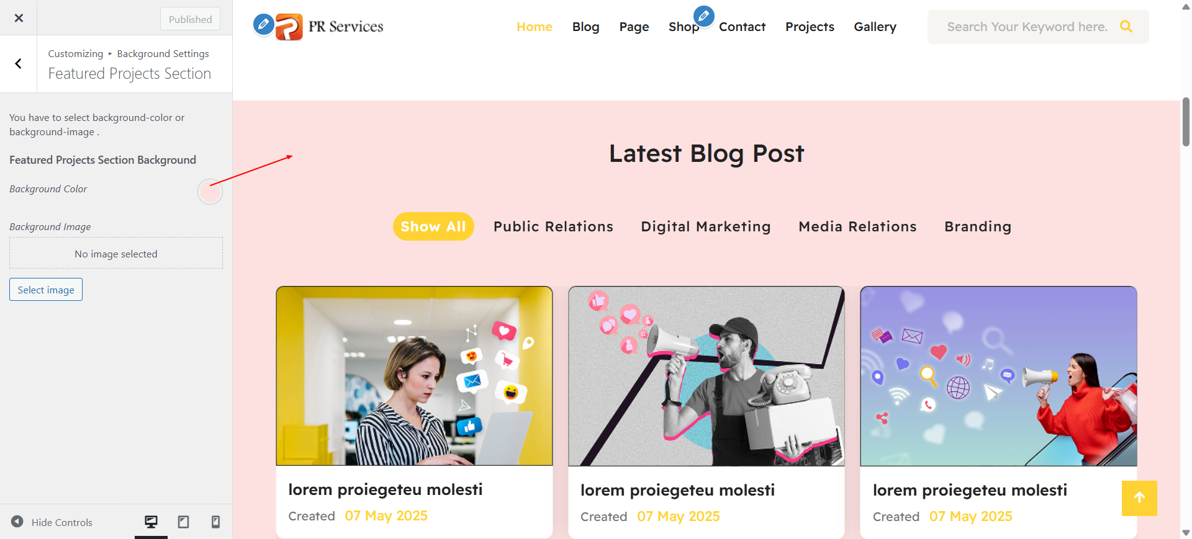
Task: Collapse the panel with Hide Controls
Action: [x=52, y=522]
